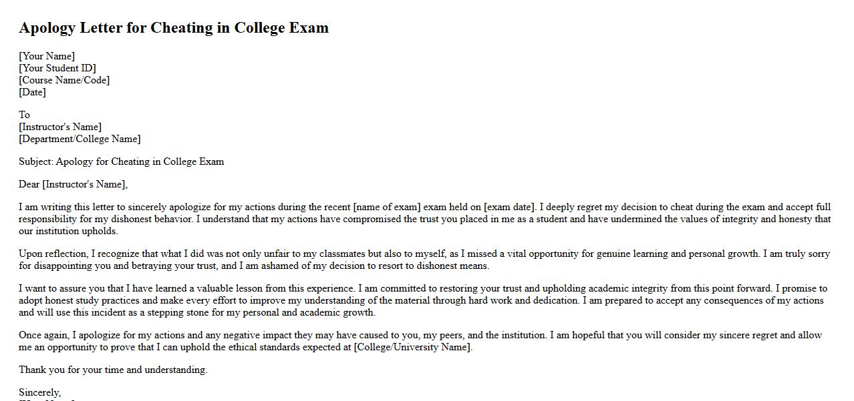The height and width of the screenshot is (401, 854).
Task: Click the 'Apology Letter for Cheating in College Exam' heading
Action: point(174,28)
